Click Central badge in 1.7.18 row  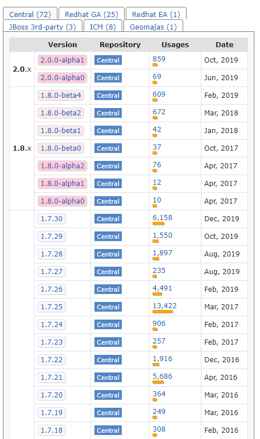(108, 430)
